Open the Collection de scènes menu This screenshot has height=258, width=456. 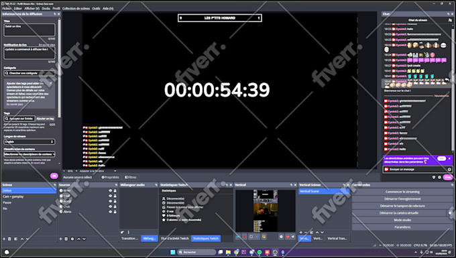(x=76, y=9)
